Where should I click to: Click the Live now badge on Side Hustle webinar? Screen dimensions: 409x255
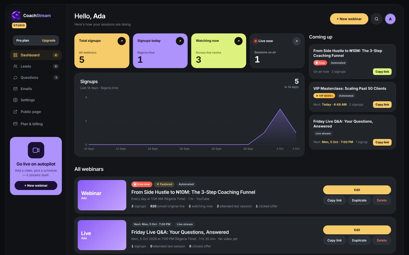coord(142,184)
